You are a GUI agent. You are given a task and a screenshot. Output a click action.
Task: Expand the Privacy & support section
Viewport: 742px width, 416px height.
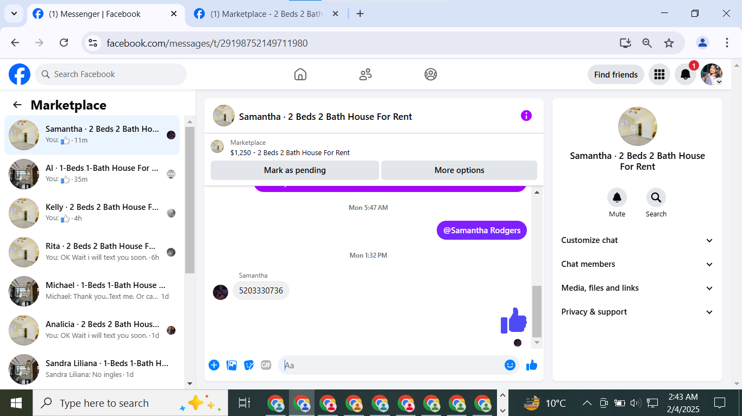coord(637,312)
